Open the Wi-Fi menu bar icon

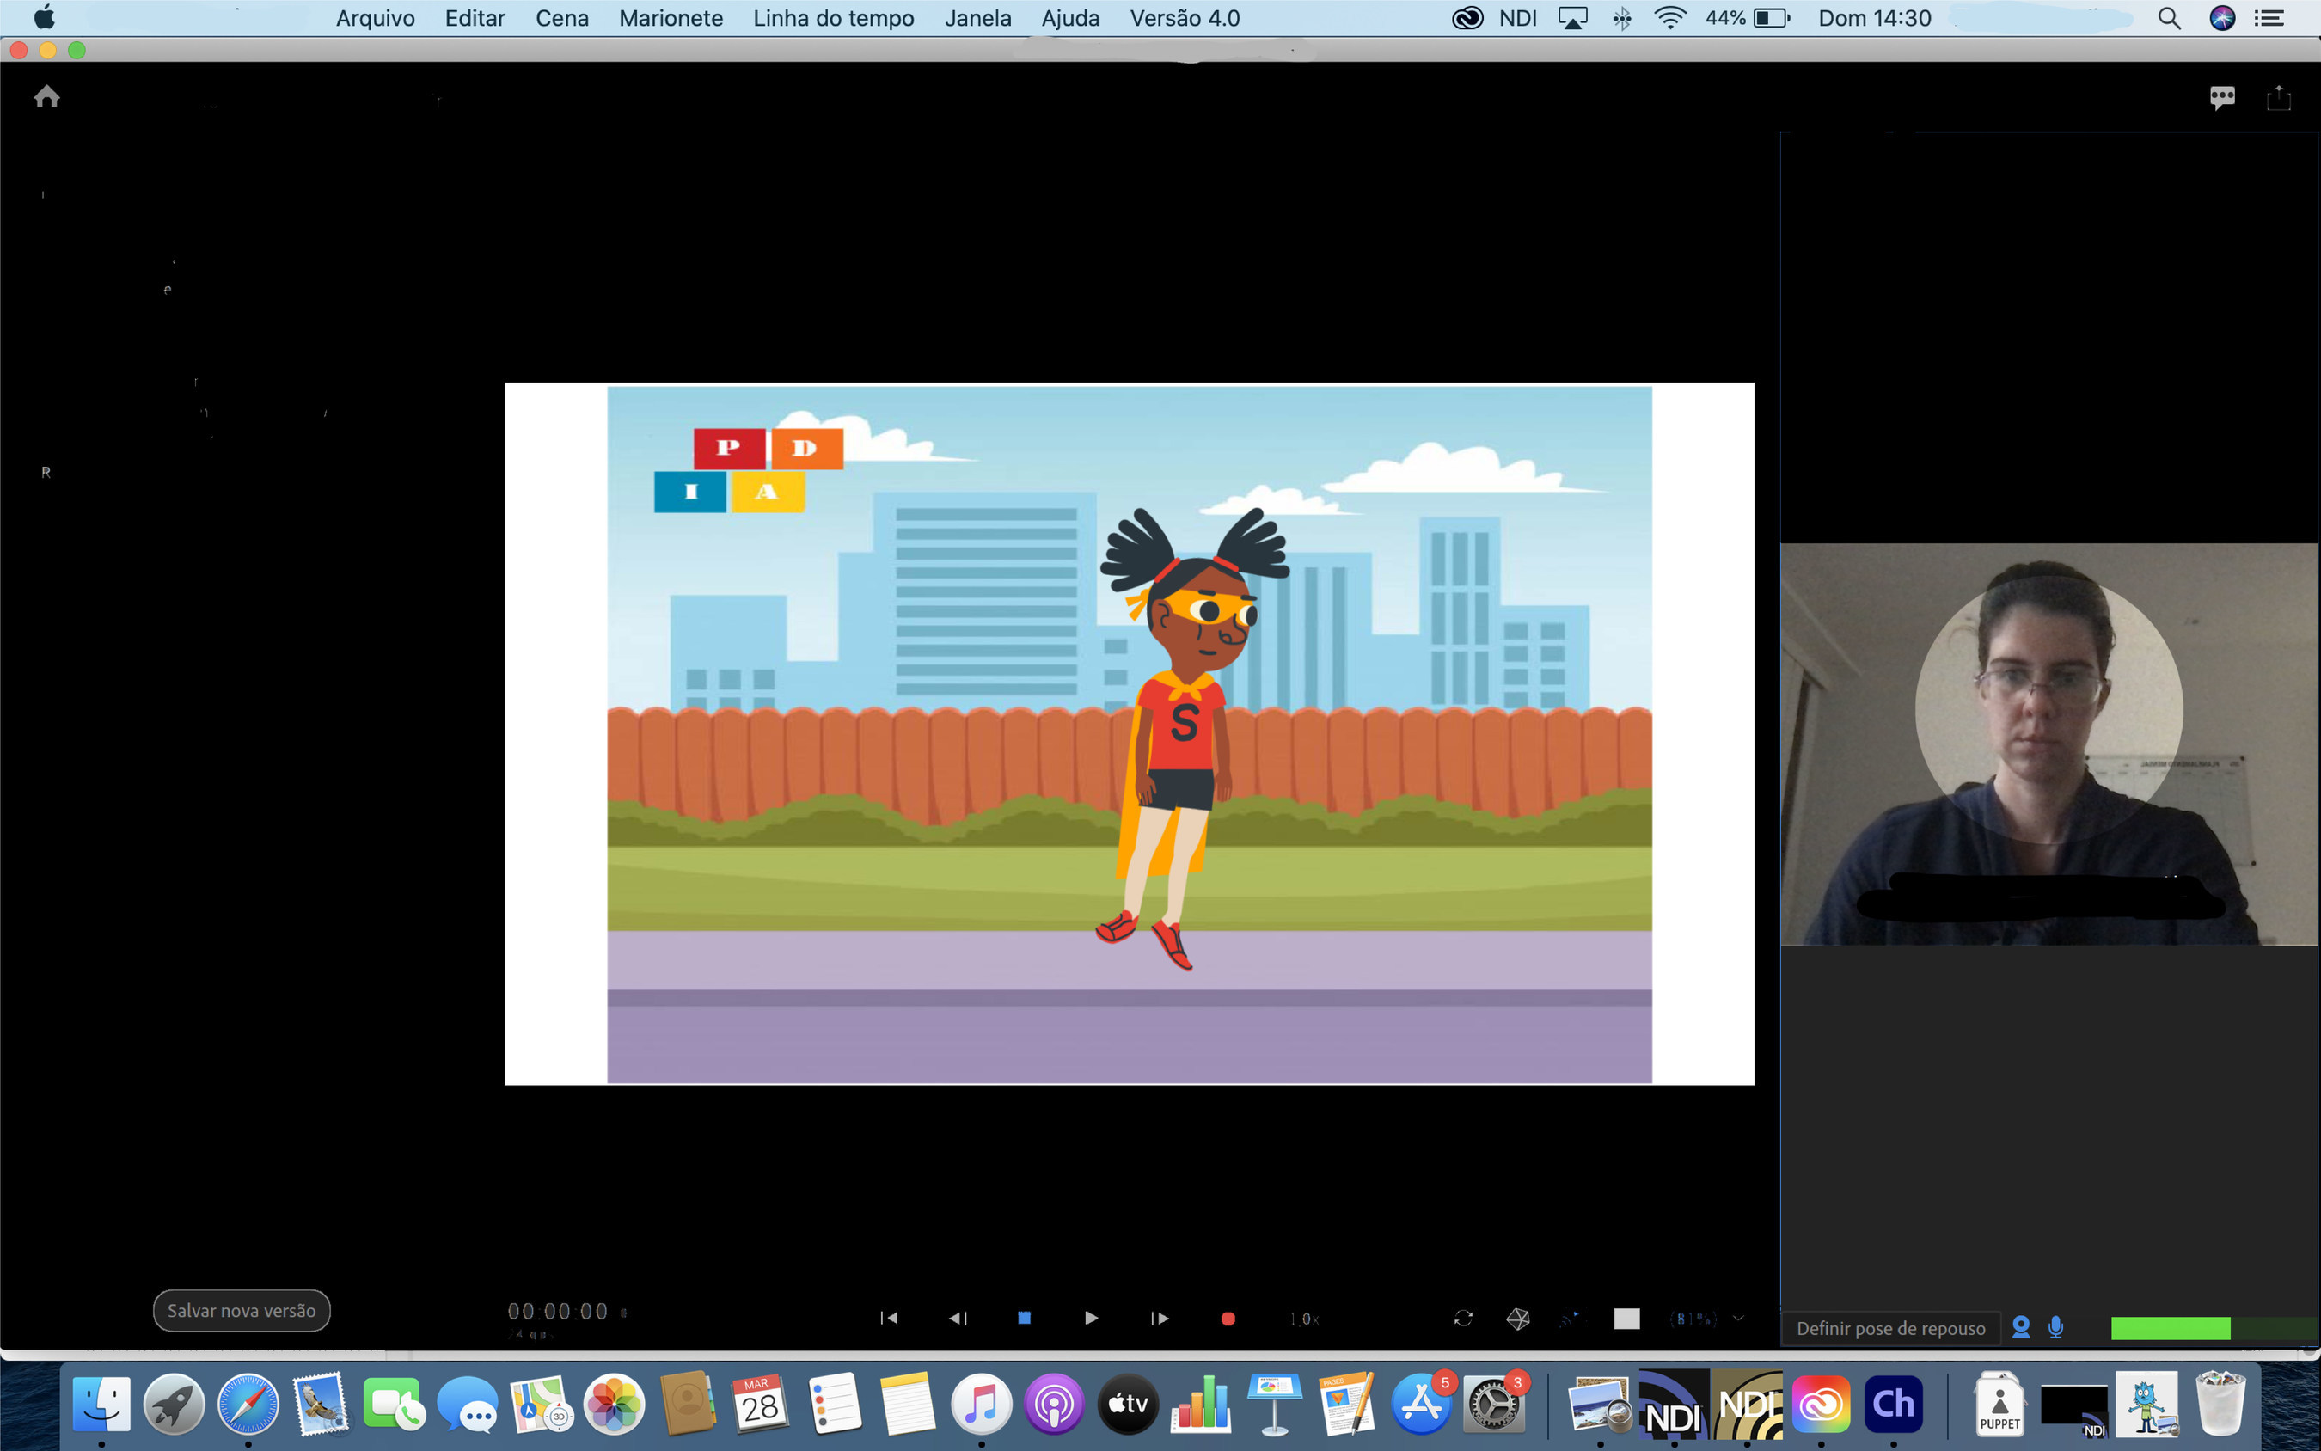[1670, 18]
